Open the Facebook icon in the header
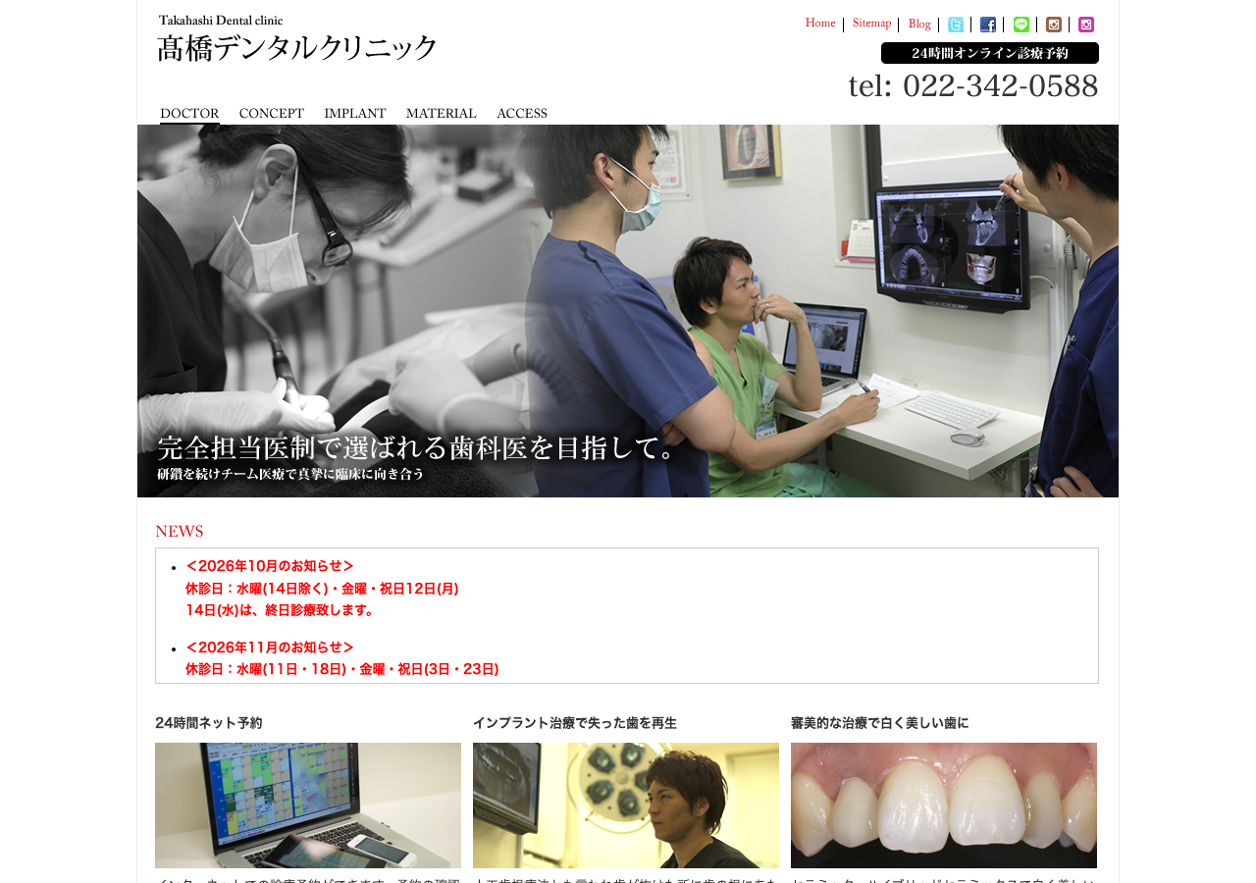Viewport: 1256px width, 883px height. click(x=988, y=25)
